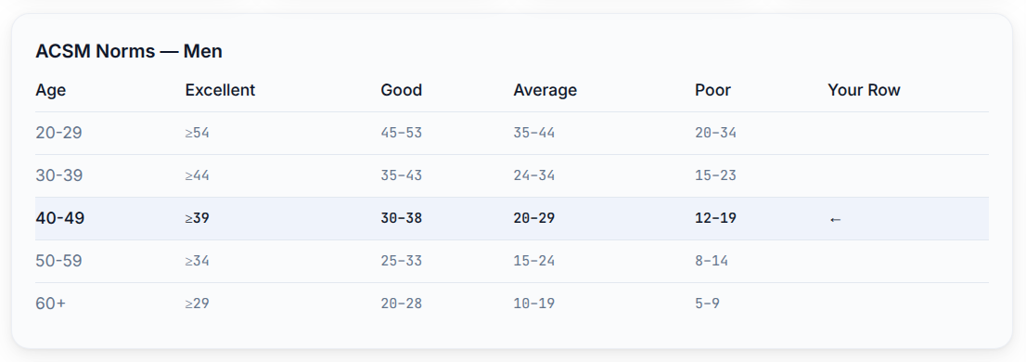Click the Excellent column header
The height and width of the screenshot is (362, 1026).
(220, 90)
